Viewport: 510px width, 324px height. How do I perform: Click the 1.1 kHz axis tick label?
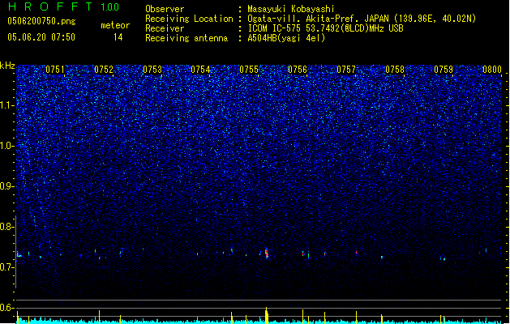6,105
